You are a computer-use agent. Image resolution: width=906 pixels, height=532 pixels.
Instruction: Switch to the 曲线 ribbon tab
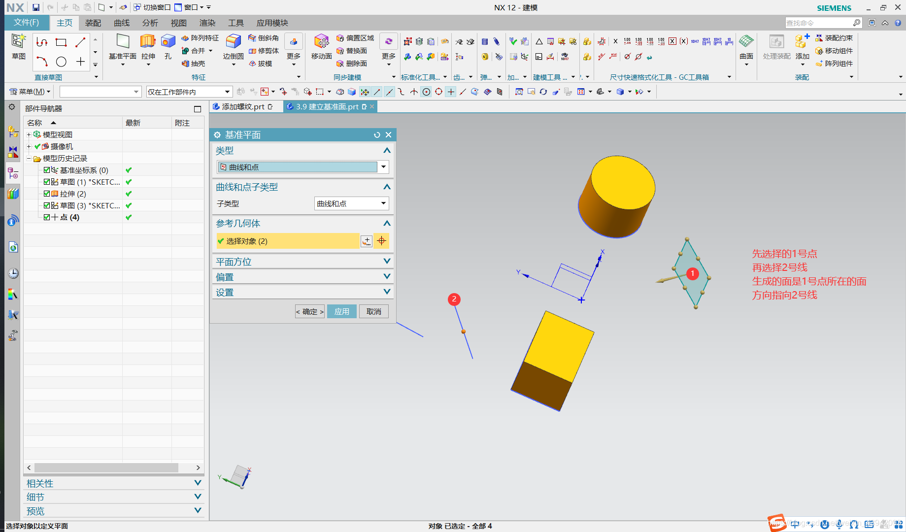[121, 23]
